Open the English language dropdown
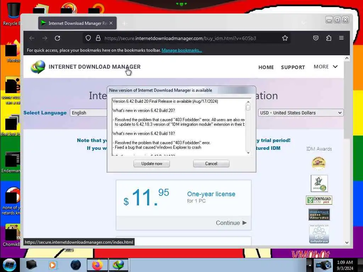The height and width of the screenshot is (272, 363). 88,113
